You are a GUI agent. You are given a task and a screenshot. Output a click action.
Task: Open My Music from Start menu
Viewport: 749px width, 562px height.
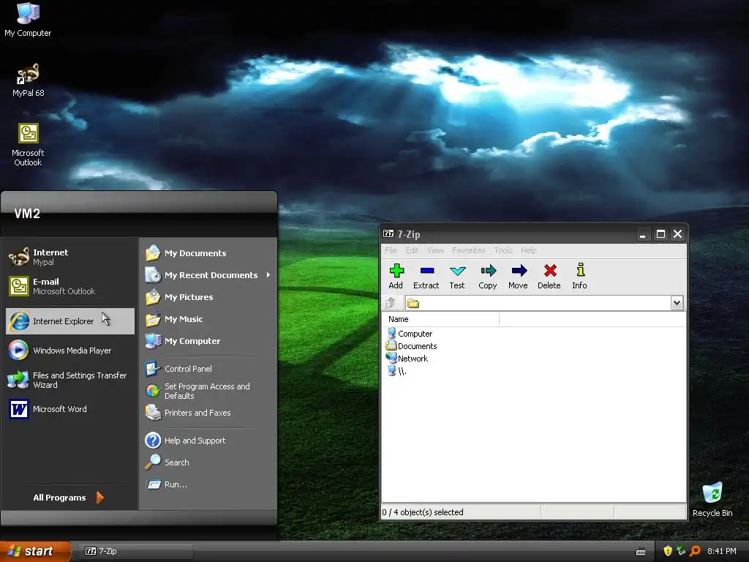pyautogui.click(x=208, y=319)
